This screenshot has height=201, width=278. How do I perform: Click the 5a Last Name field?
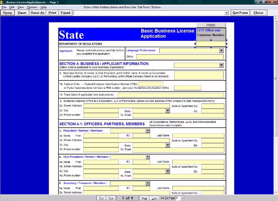tap(198, 188)
